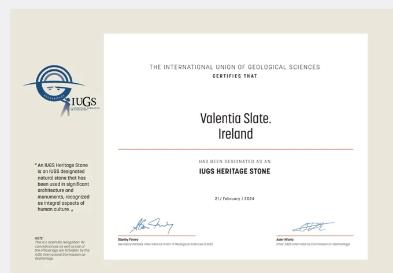This screenshot has height=273, width=393.
Task: Click the 'IUGS' lettering beside the logo
Action: [84, 102]
